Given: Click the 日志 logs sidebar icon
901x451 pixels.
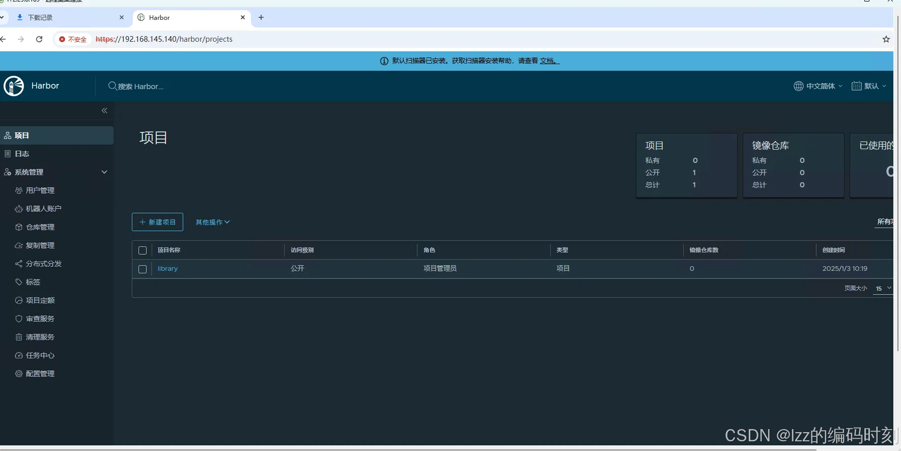Looking at the screenshot, I should (8, 154).
